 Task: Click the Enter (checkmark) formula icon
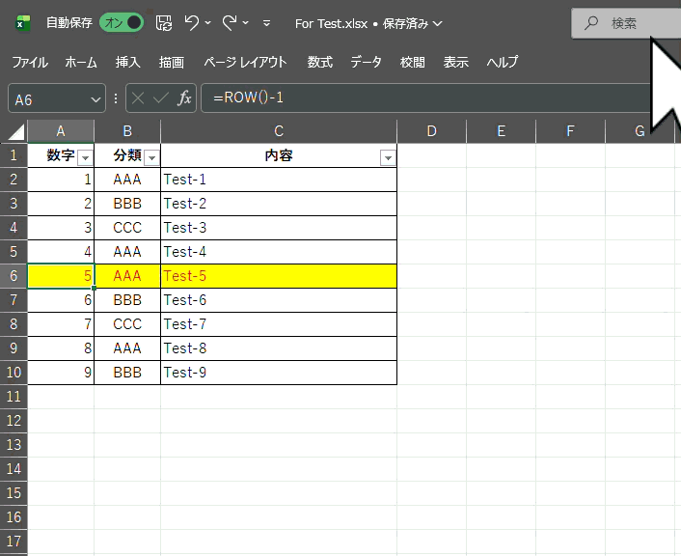click(x=161, y=98)
